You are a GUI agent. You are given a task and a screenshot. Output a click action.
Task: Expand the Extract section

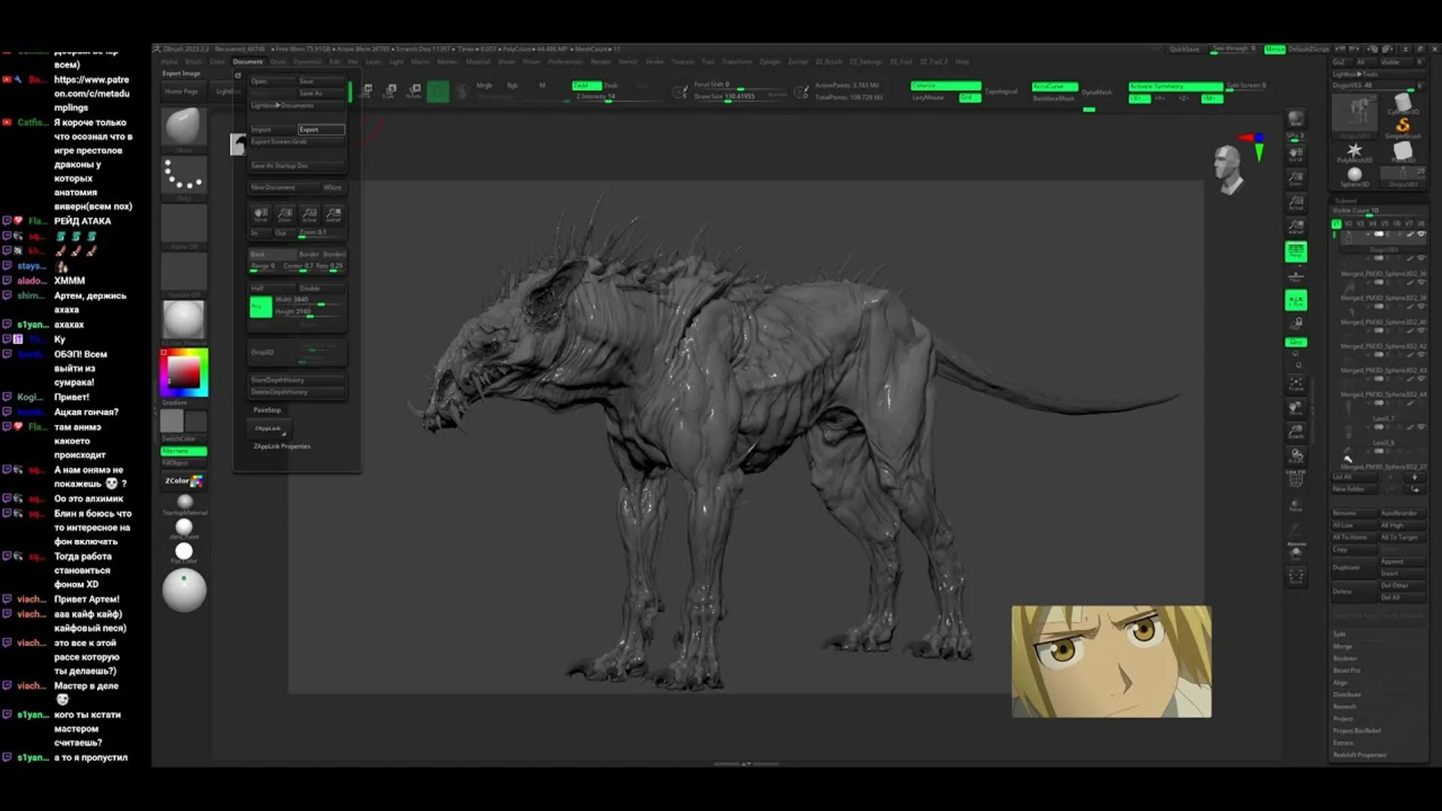tap(1343, 742)
